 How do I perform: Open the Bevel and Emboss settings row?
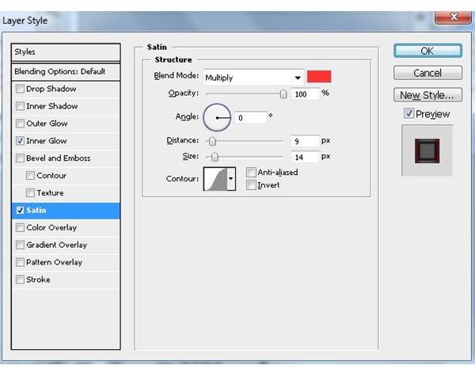[66, 158]
